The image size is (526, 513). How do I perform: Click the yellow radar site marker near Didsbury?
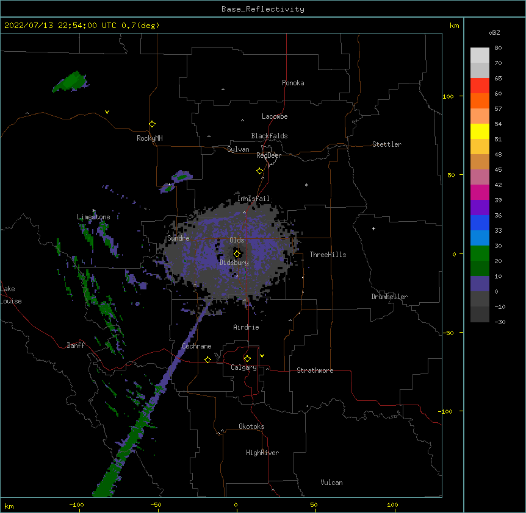click(x=237, y=254)
